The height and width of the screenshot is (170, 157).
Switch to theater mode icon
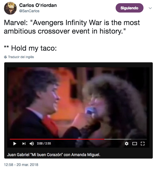coord(134,144)
